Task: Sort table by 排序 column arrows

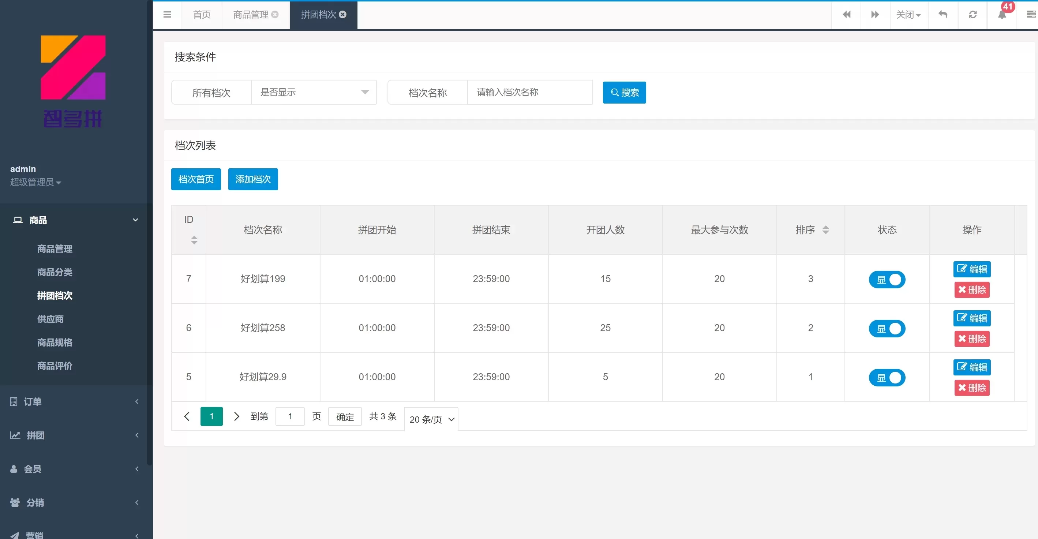Action: click(x=825, y=230)
